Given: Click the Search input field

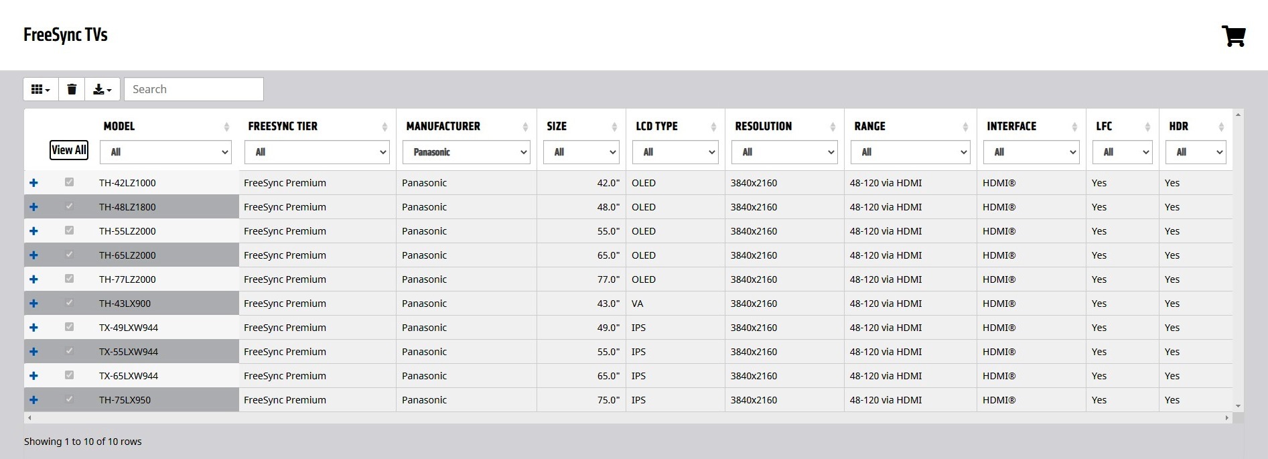Looking at the screenshot, I should (194, 89).
